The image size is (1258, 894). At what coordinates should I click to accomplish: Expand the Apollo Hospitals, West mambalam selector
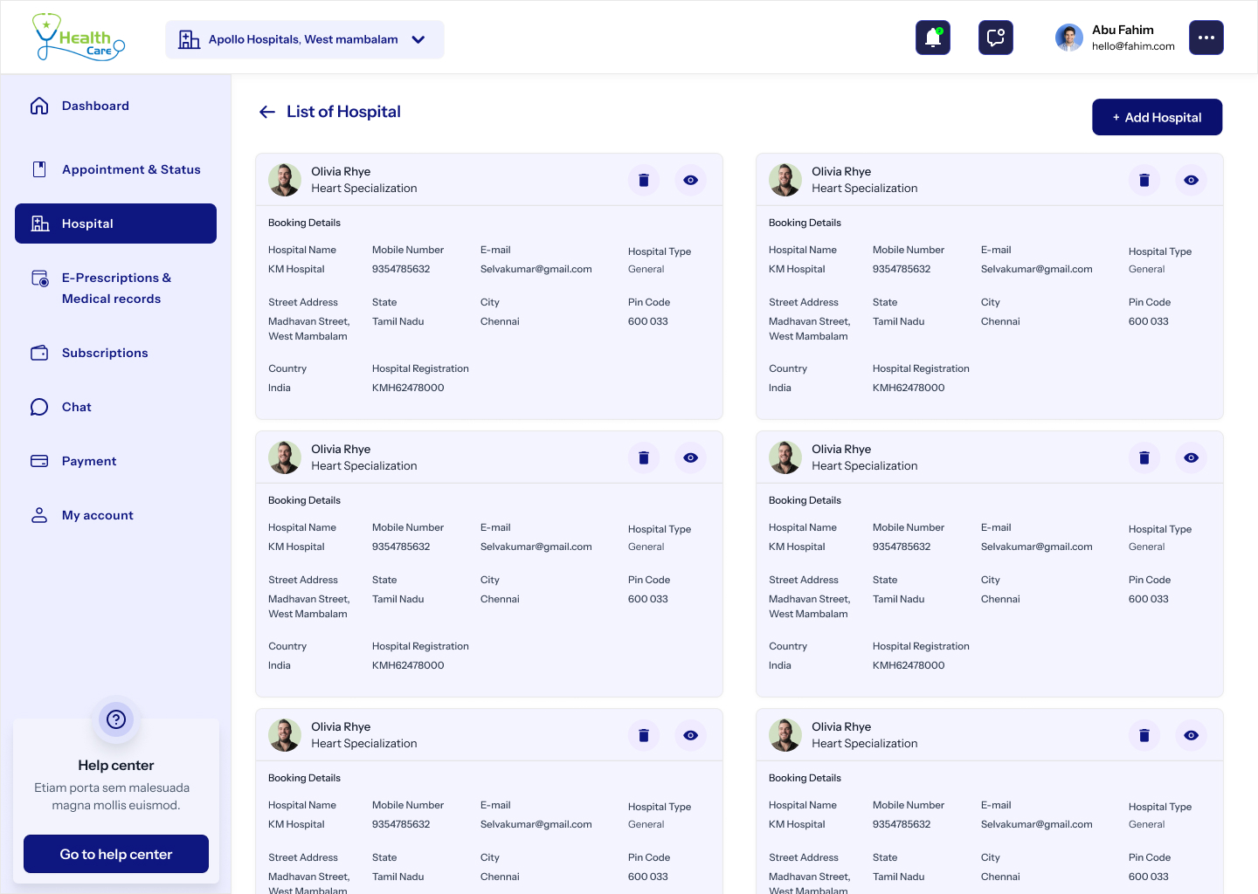[x=305, y=39]
